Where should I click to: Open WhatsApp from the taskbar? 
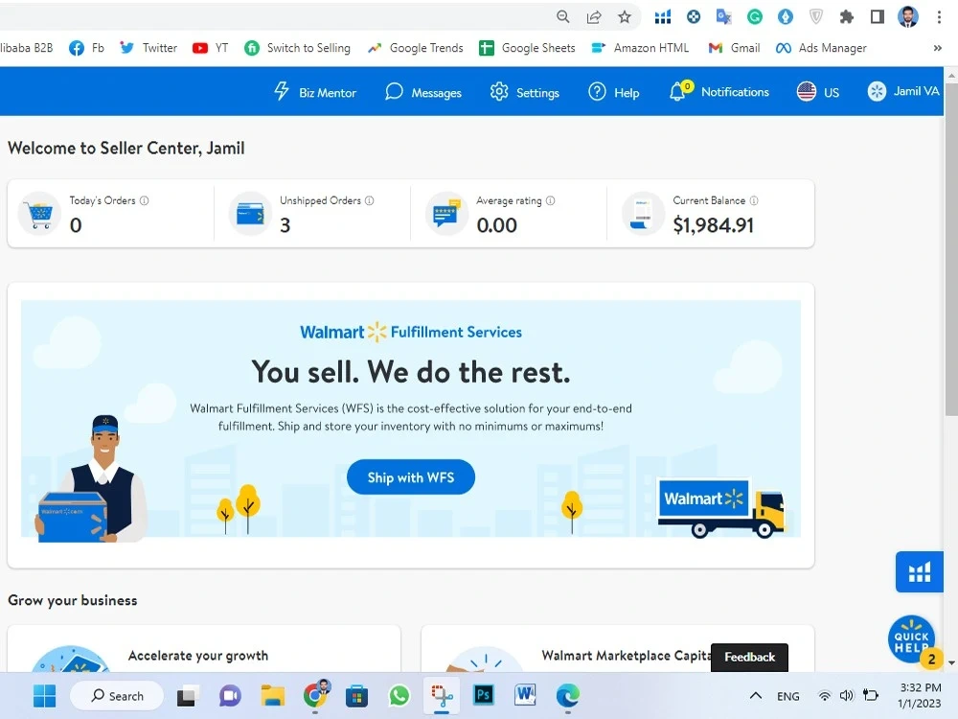pos(399,696)
